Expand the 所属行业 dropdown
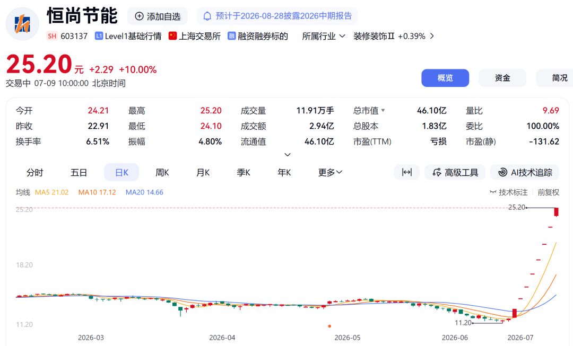The width and height of the screenshot is (573, 346). 324,36
